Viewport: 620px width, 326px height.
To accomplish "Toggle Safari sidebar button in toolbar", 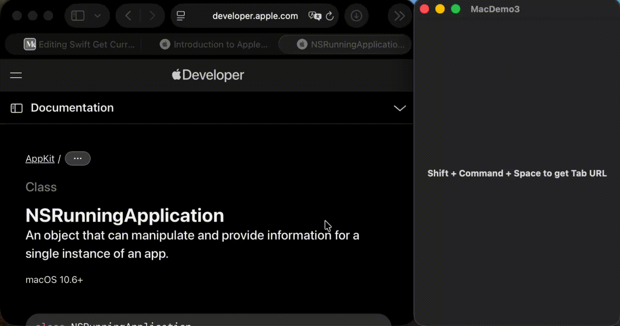I will click(78, 16).
